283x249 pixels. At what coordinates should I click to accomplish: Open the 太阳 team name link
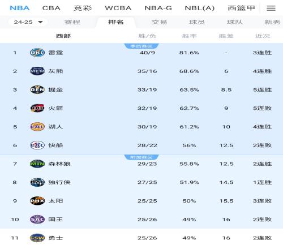[x=55, y=201]
